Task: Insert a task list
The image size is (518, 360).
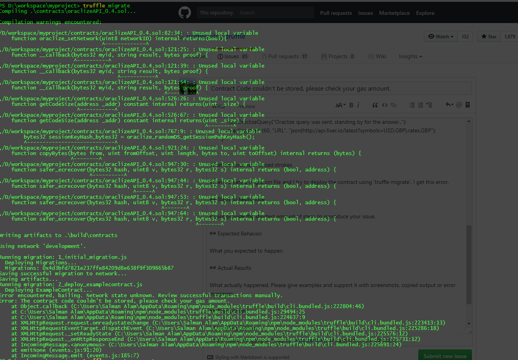Action: tap(429, 105)
